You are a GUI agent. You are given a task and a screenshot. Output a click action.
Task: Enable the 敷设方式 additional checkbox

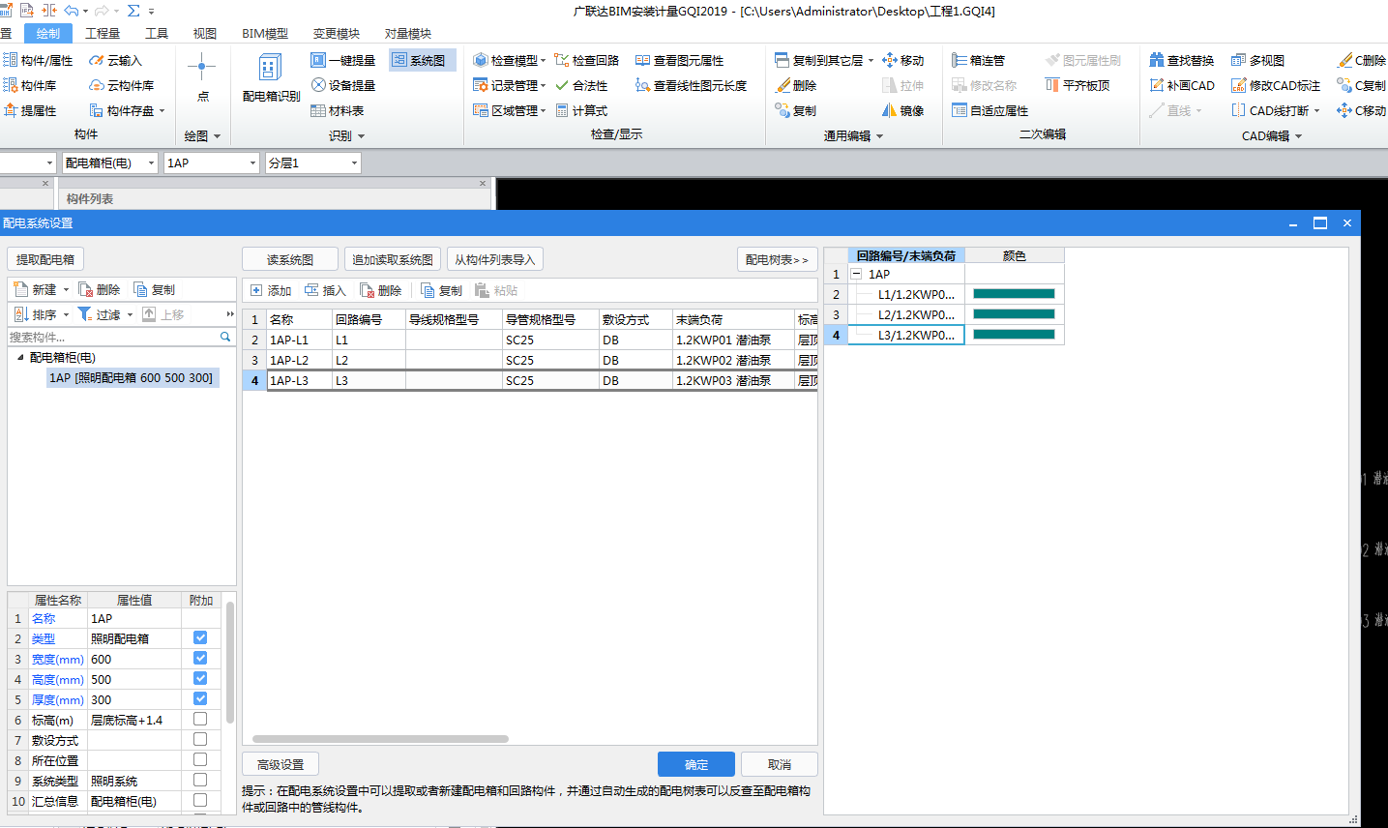point(200,739)
